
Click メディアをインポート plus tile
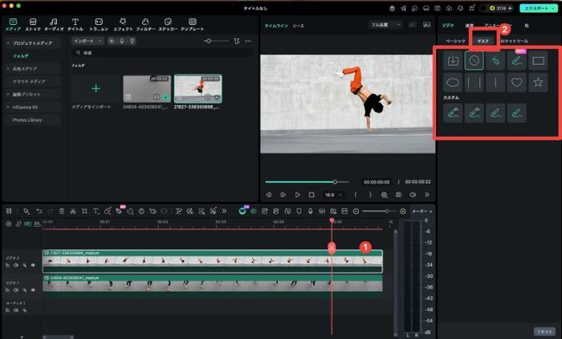(x=96, y=88)
